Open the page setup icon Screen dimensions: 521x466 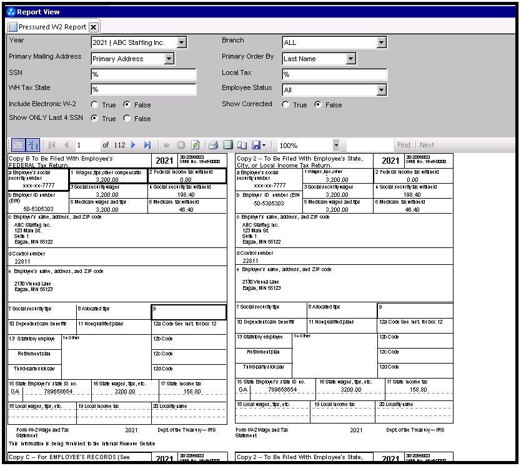click(242, 145)
